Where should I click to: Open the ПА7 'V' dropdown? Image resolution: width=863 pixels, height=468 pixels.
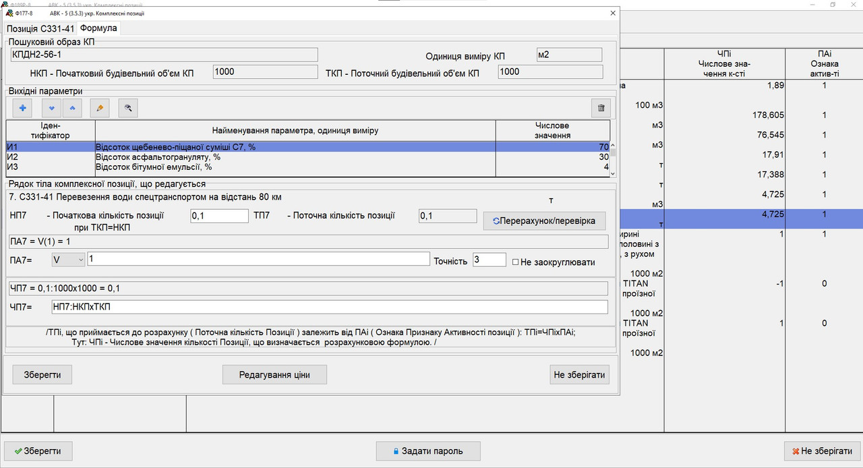68,260
